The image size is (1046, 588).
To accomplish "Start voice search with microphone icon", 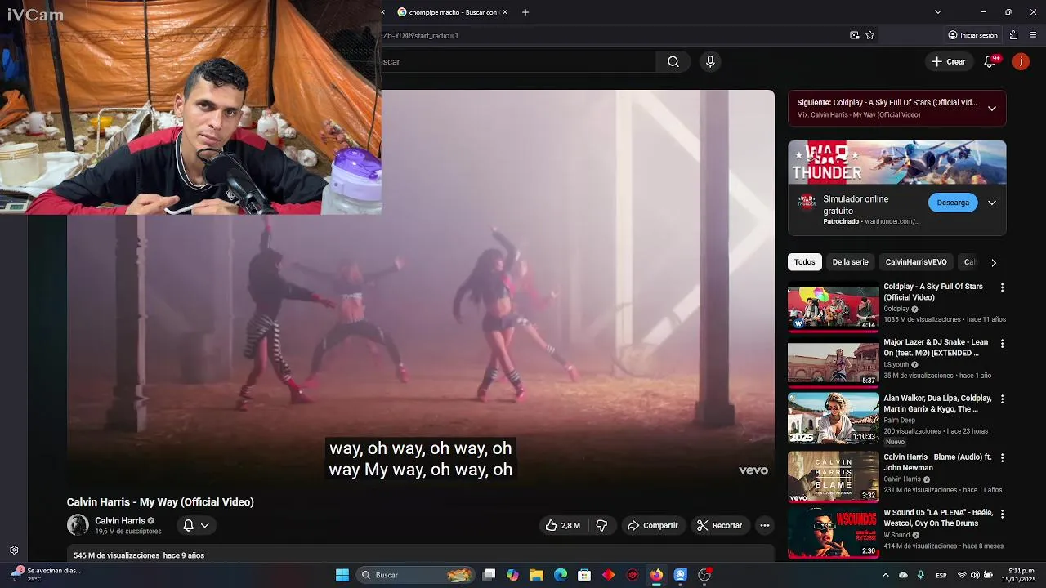I will tap(710, 61).
